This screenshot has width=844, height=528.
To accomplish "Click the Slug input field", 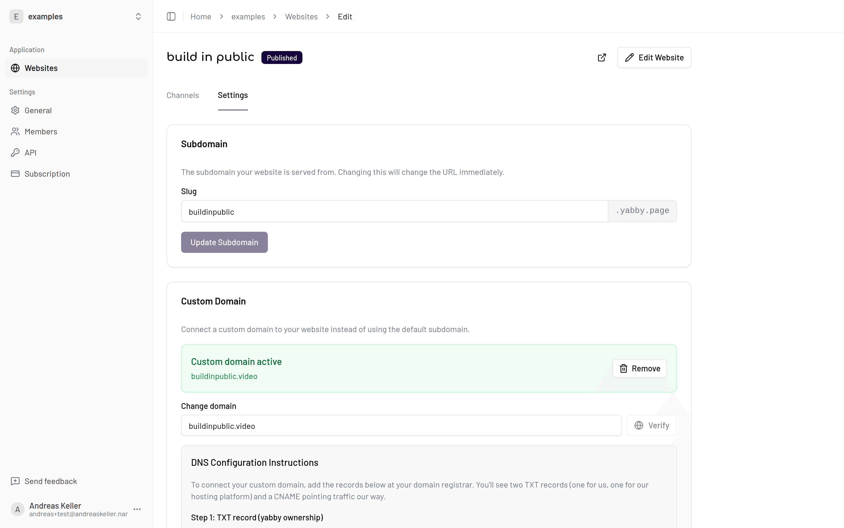I will (394, 211).
